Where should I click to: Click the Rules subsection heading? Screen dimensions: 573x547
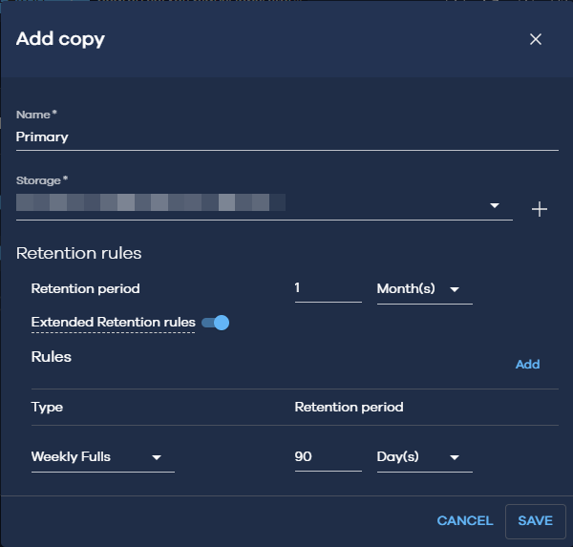tap(52, 357)
